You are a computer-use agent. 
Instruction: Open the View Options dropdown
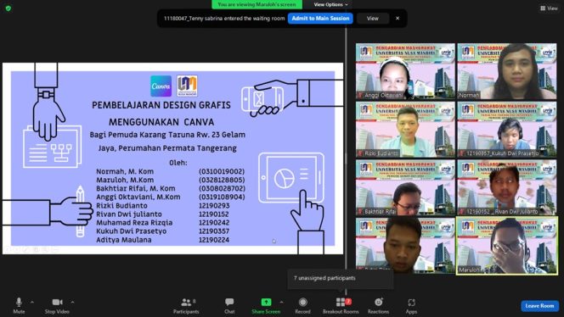pyautogui.click(x=330, y=5)
